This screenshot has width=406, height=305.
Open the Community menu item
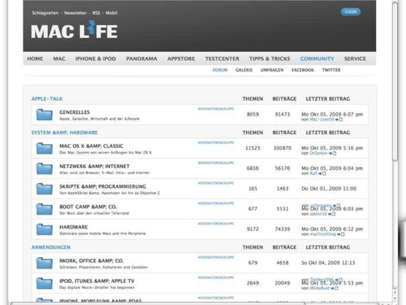tap(317, 59)
